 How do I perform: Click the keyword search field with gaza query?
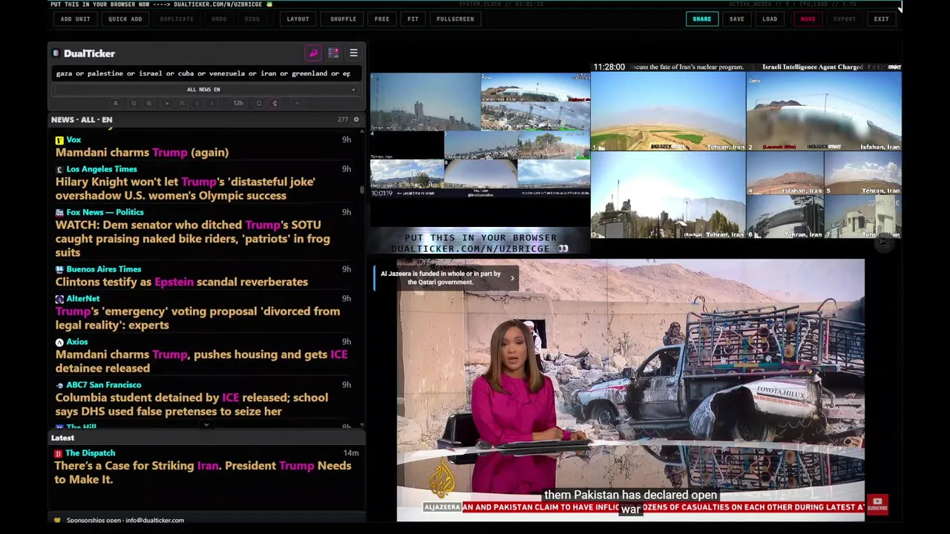point(206,73)
